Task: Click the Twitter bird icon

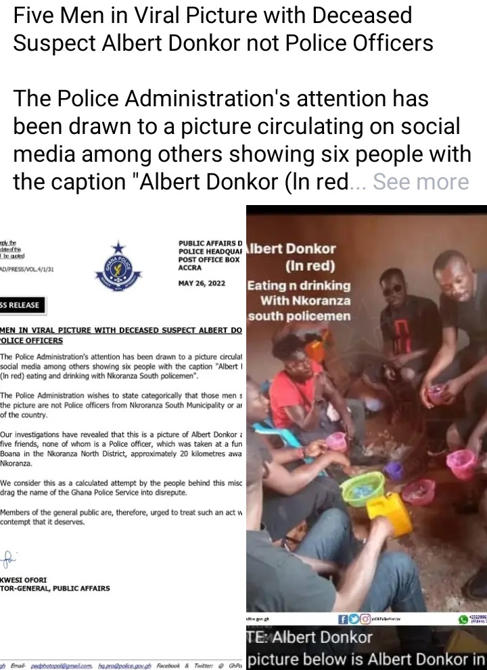Action: [x=354, y=619]
